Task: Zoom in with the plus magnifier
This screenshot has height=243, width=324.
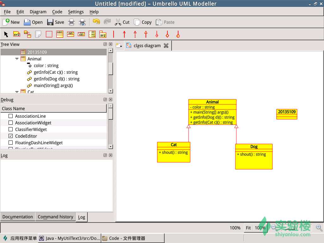Action: (319, 227)
